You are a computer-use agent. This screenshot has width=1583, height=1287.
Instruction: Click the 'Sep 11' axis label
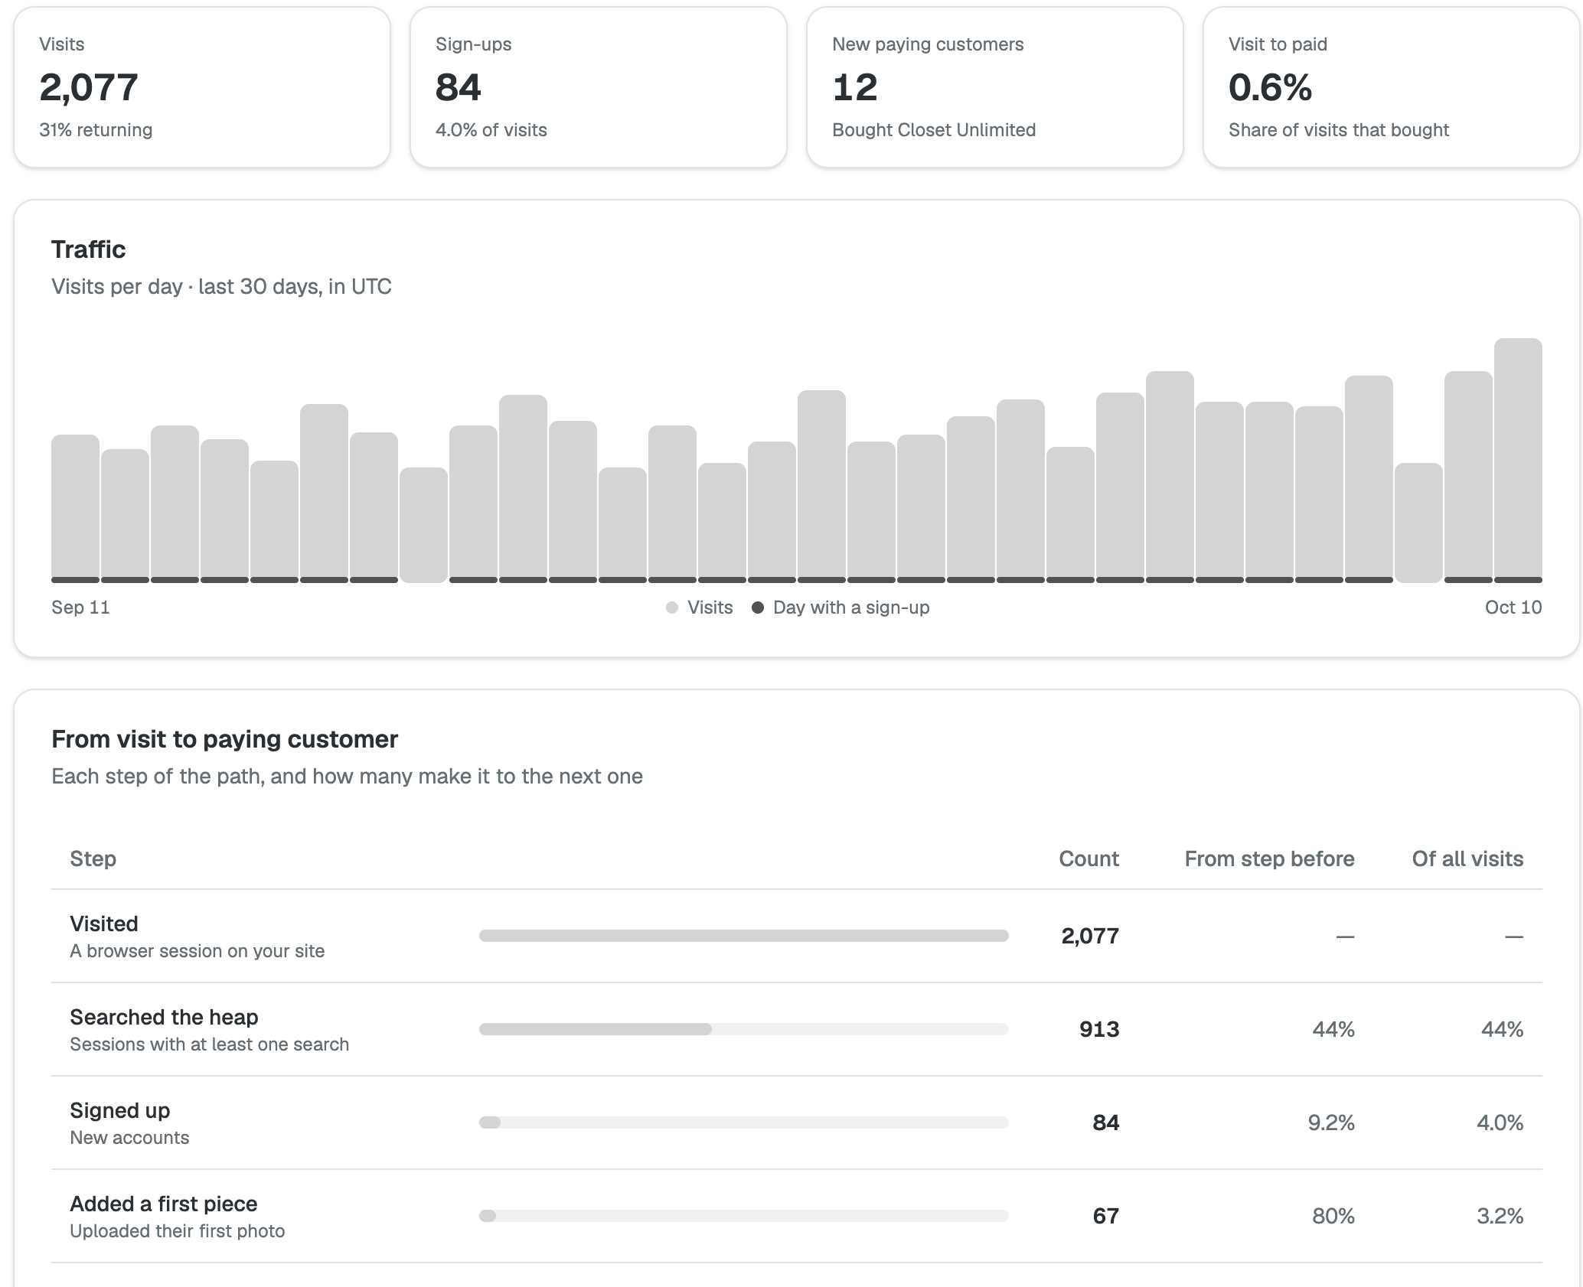click(x=80, y=608)
